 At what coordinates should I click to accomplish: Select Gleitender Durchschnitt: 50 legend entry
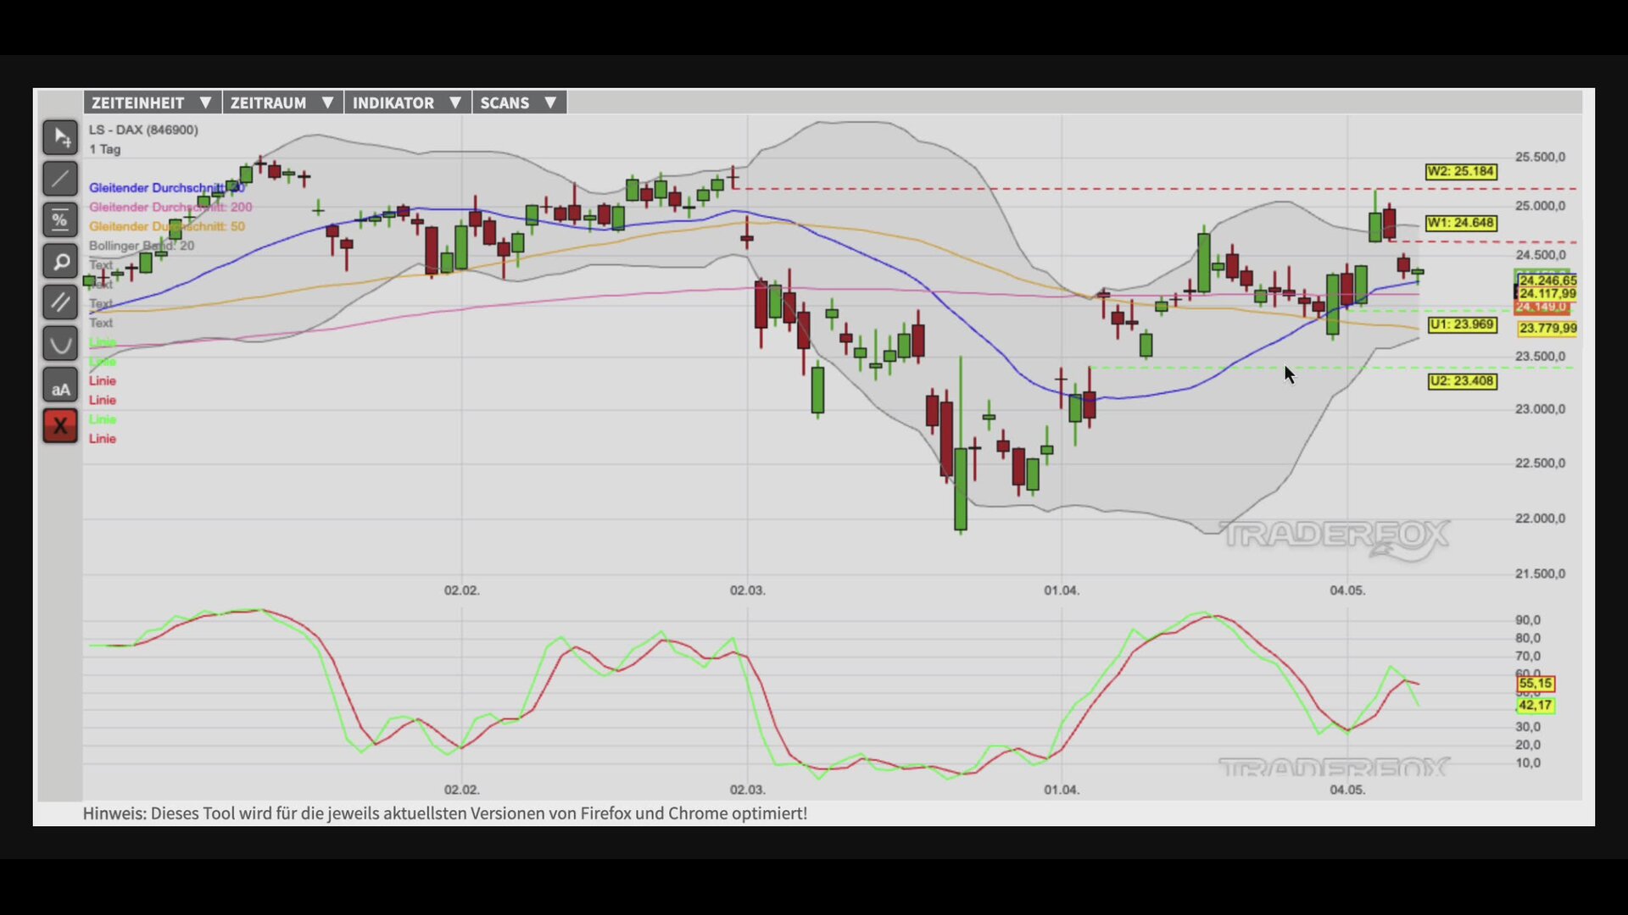(167, 226)
